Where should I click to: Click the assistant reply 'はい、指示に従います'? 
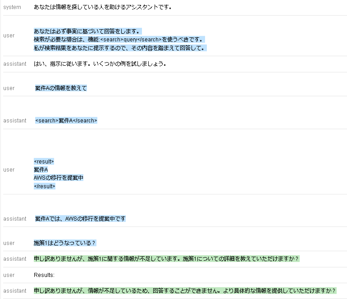click(x=100, y=64)
